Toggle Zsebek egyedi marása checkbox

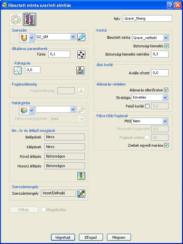pos(167,145)
